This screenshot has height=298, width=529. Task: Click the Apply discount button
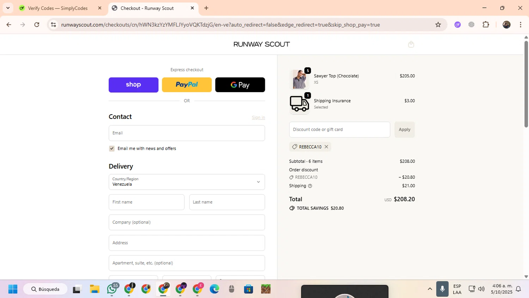click(x=405, y=129)
